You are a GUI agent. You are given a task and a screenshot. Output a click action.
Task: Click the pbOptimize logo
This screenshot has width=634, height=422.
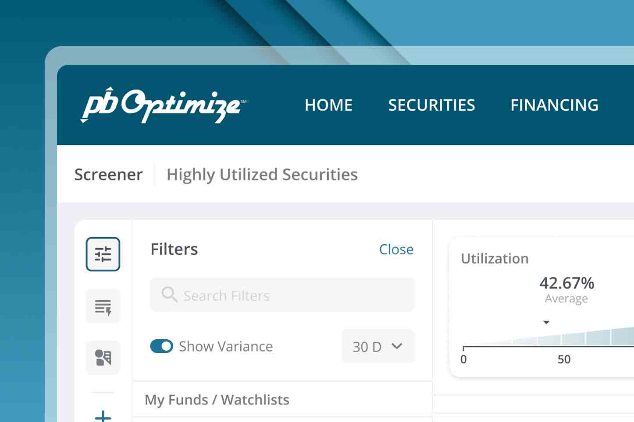coord(163,105)
